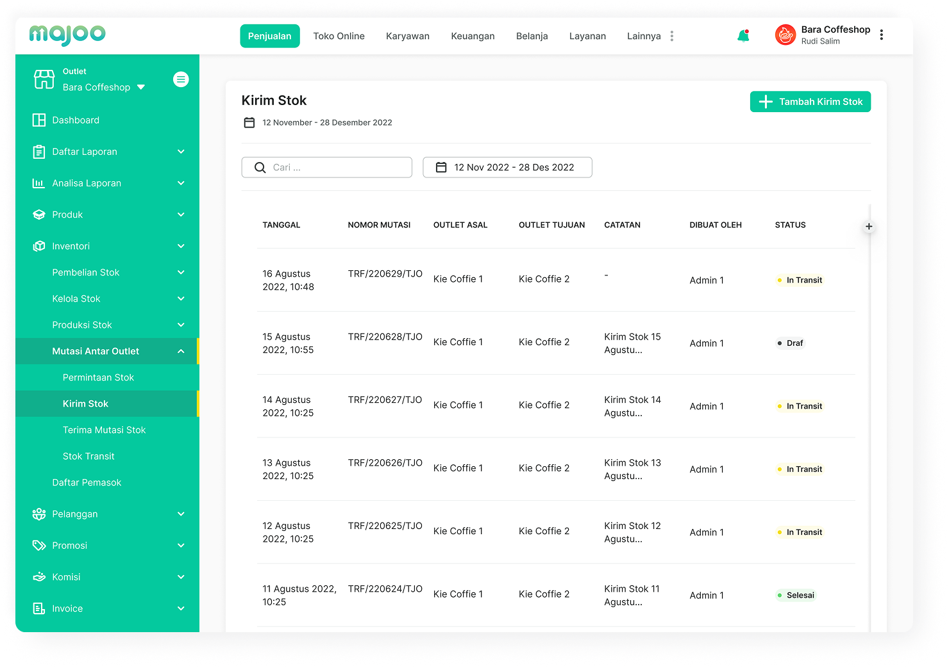Screen dimensions: 949x668
Task: Click the Komisi hand icon
Action: click(x=39, y=577)
